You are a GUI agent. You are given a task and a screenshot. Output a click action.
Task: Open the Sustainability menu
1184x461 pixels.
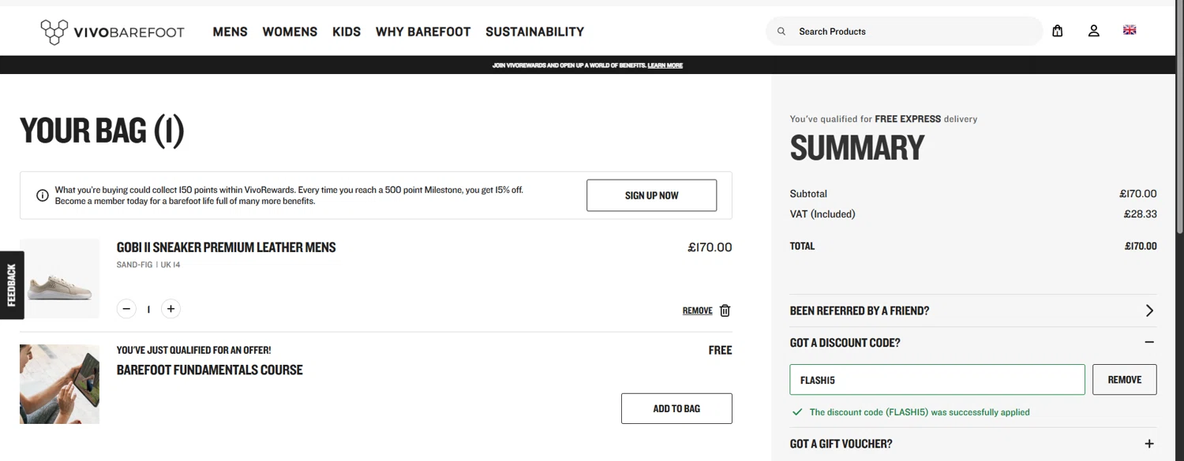coord(535,32)
